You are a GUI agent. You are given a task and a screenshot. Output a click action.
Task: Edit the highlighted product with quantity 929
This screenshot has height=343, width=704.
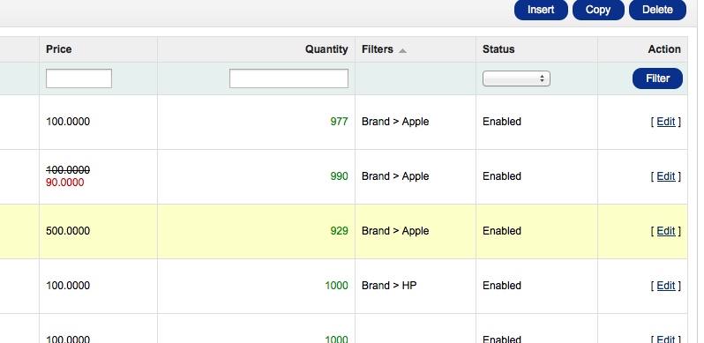coord(666,231)
